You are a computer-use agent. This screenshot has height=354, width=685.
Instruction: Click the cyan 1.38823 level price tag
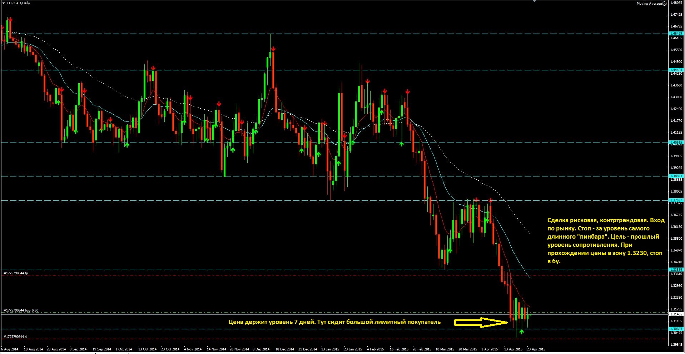[676, 176]
